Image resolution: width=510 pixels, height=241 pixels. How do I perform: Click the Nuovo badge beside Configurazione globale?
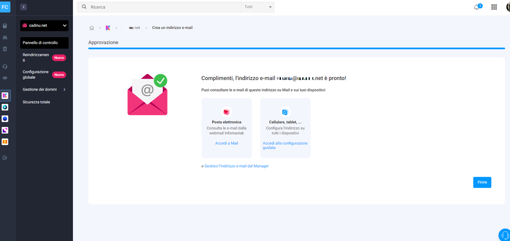[59, 75]
